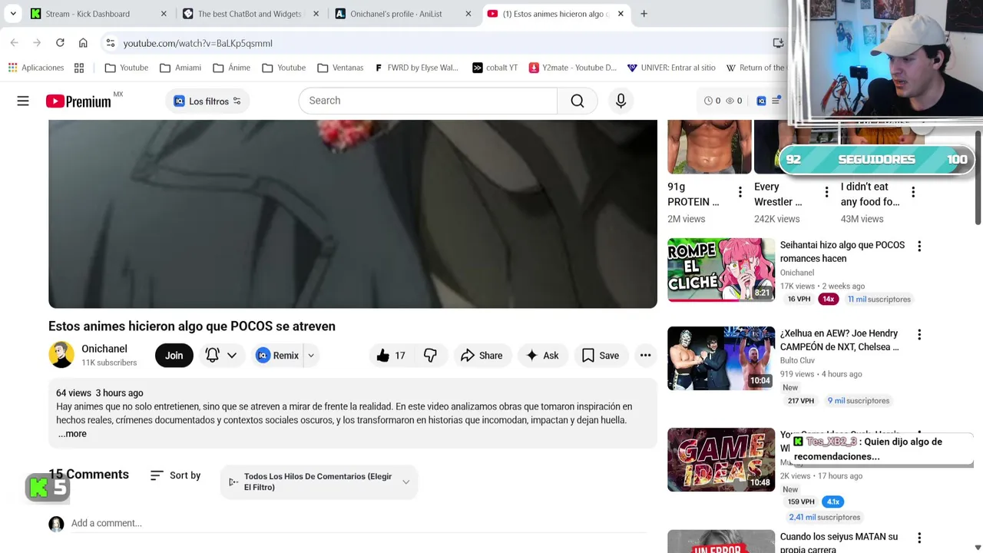
Task: Like the video with thumbs up
Action: click(391, 356)
